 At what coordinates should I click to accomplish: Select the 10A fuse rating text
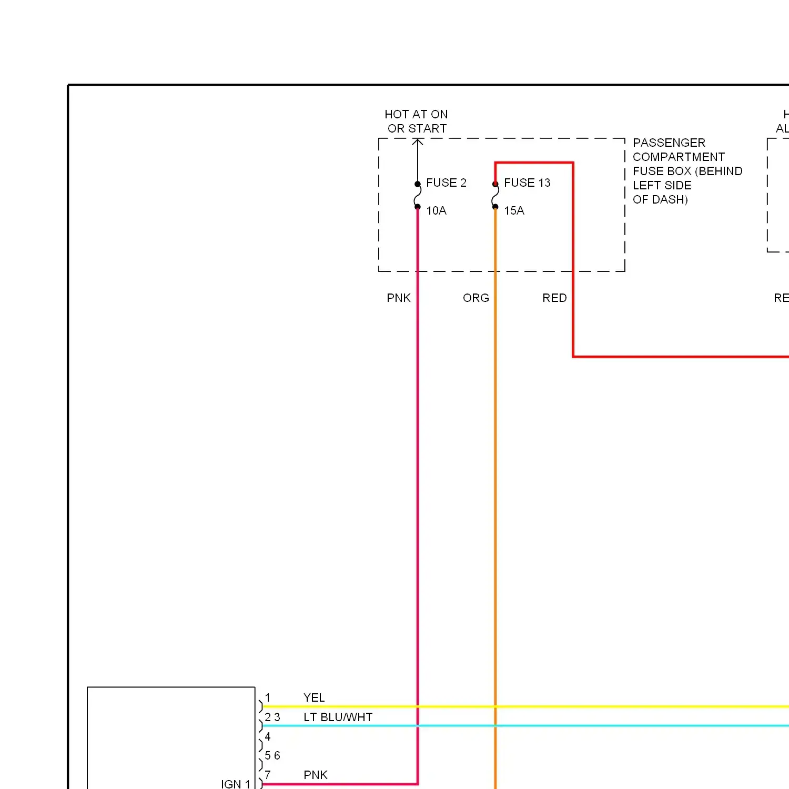[x=436, y=210]
